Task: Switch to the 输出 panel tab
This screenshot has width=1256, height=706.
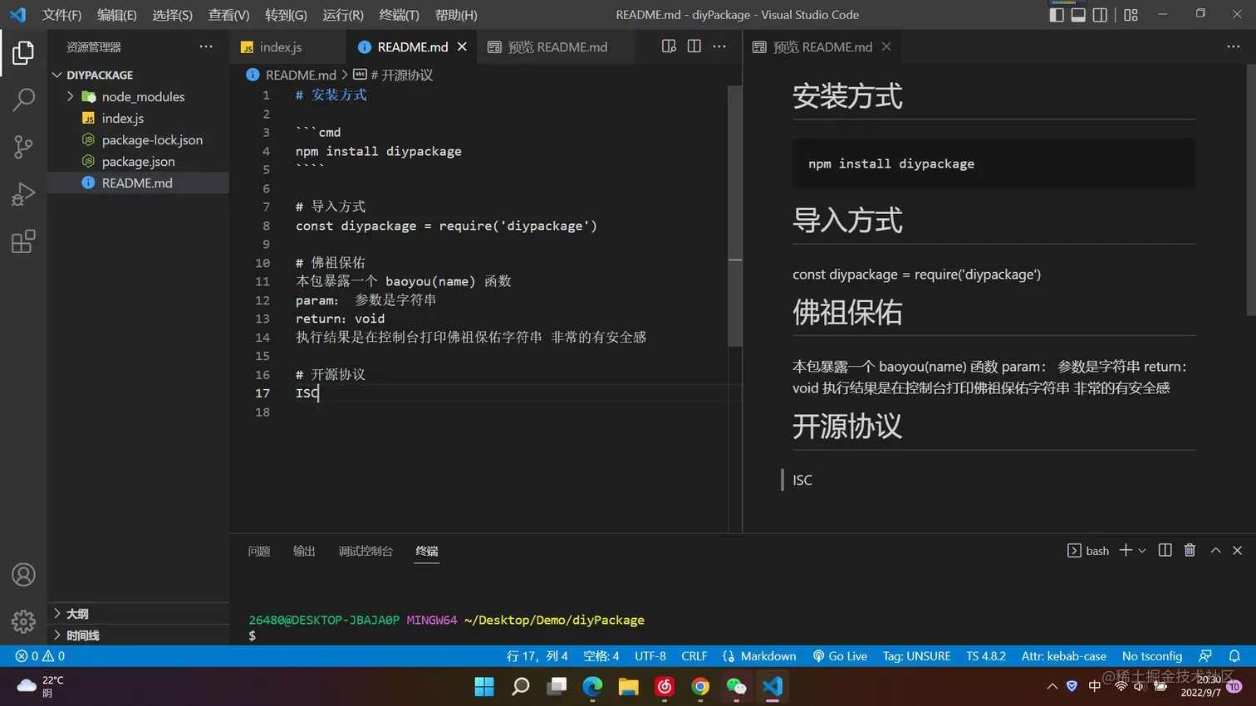Action: pos(304,551)
